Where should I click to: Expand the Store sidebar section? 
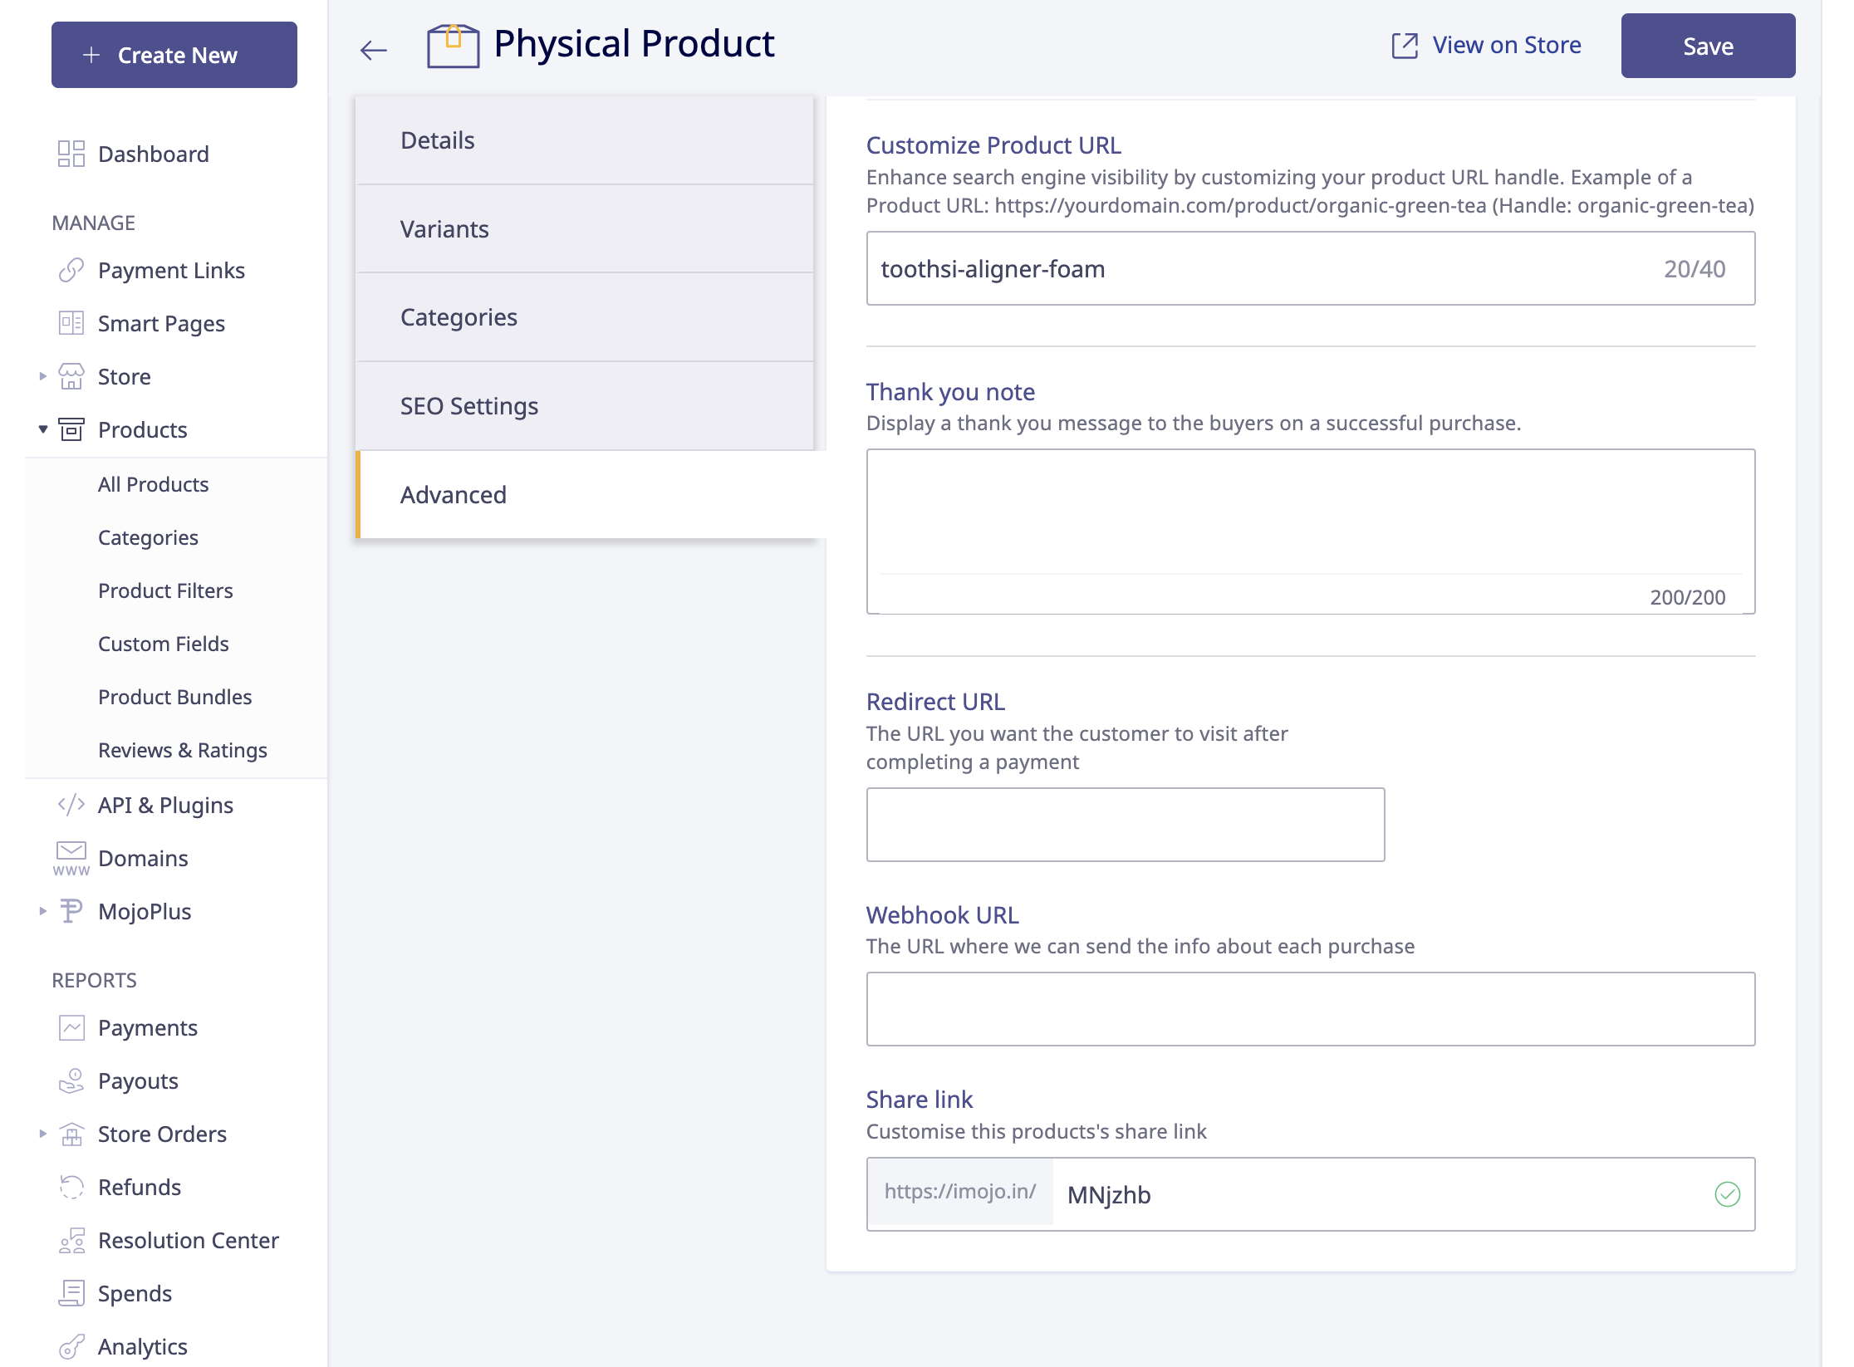pos(42,376)
